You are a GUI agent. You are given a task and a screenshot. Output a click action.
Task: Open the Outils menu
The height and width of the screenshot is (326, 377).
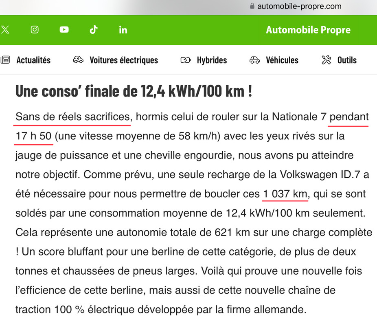tap(347, 60)
